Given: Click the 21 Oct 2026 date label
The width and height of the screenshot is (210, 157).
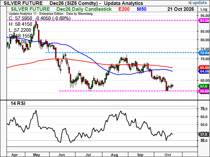Looking at the screenshot, I should (180, 9).
